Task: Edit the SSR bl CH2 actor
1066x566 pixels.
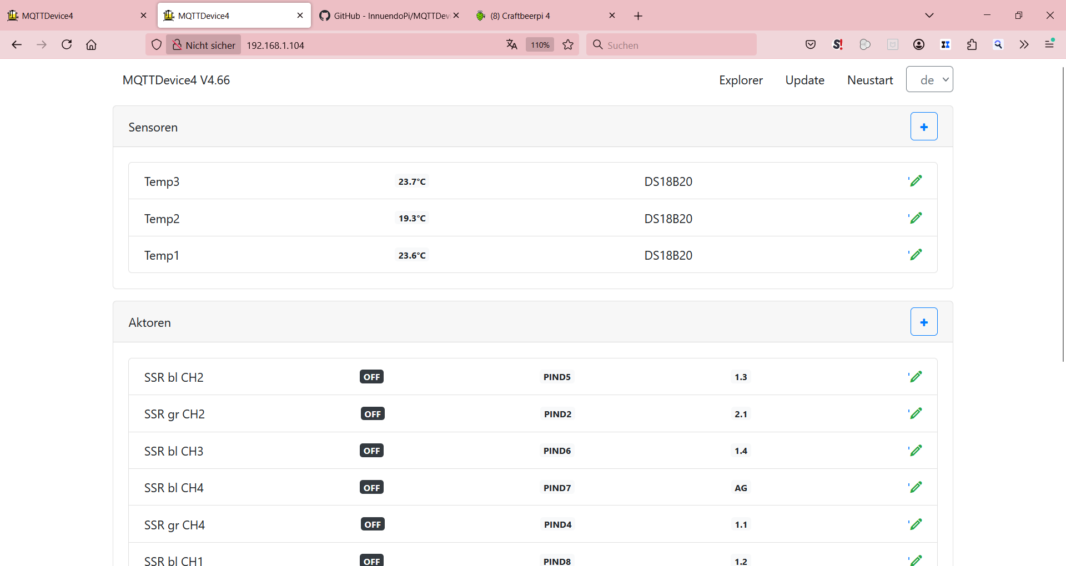Action: tap(916, 377)
